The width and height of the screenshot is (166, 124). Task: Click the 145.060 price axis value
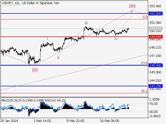pos(155,72)
